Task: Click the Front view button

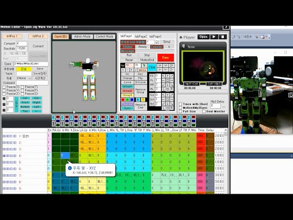Action: pos(25,103)
